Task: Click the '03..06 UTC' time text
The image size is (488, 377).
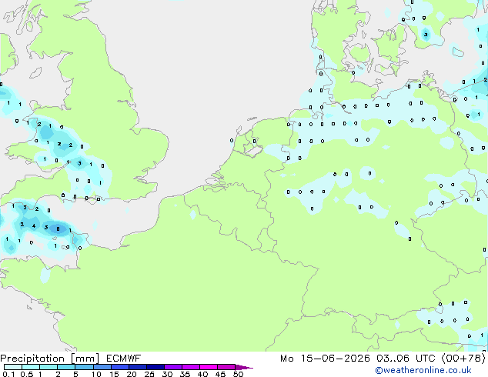Action: tap(406, 359)
